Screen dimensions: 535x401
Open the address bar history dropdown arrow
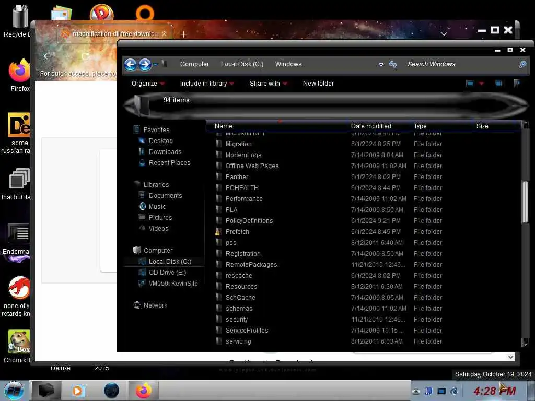tap(381, 64)
